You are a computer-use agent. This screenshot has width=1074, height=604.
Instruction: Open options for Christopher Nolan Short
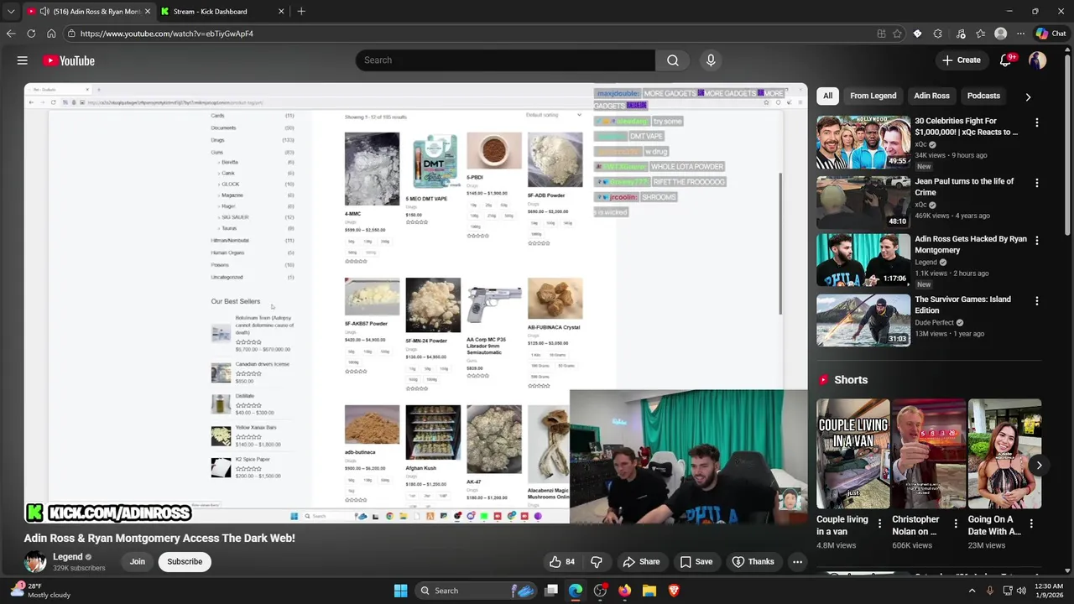955,523
